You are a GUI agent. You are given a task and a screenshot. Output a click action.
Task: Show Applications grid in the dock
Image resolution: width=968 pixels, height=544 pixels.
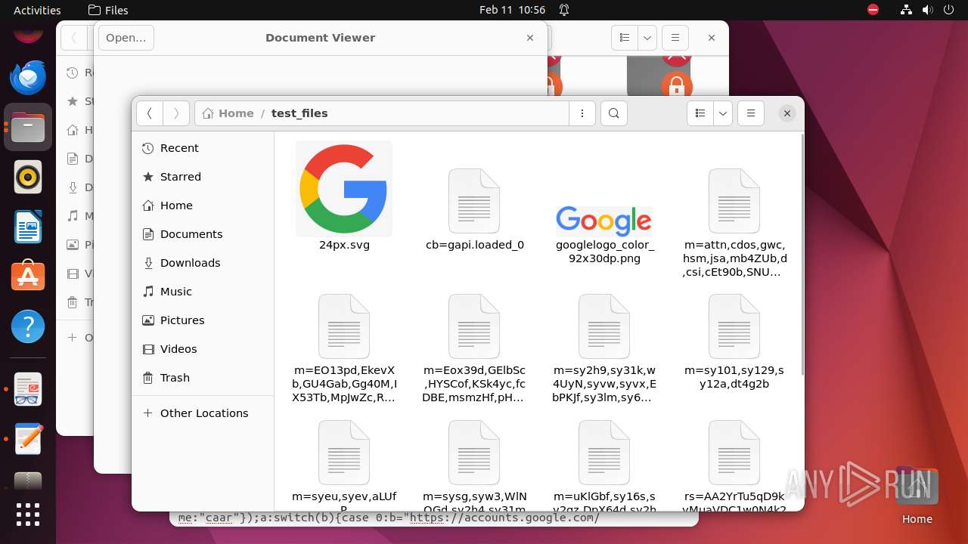tap(28, 514)
